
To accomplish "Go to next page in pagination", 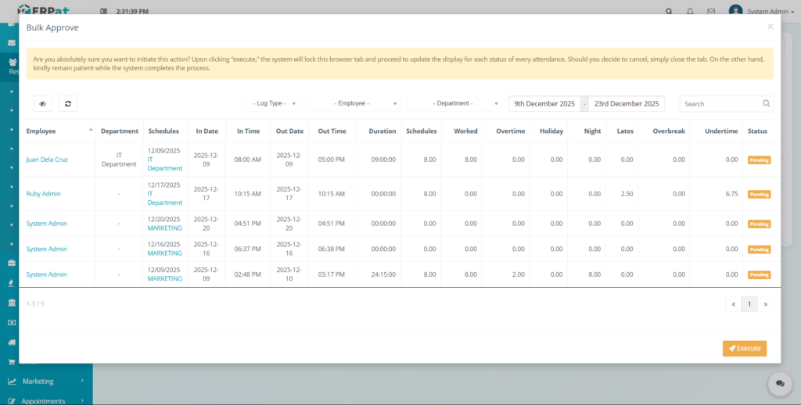I will click(x=765, y=303).
